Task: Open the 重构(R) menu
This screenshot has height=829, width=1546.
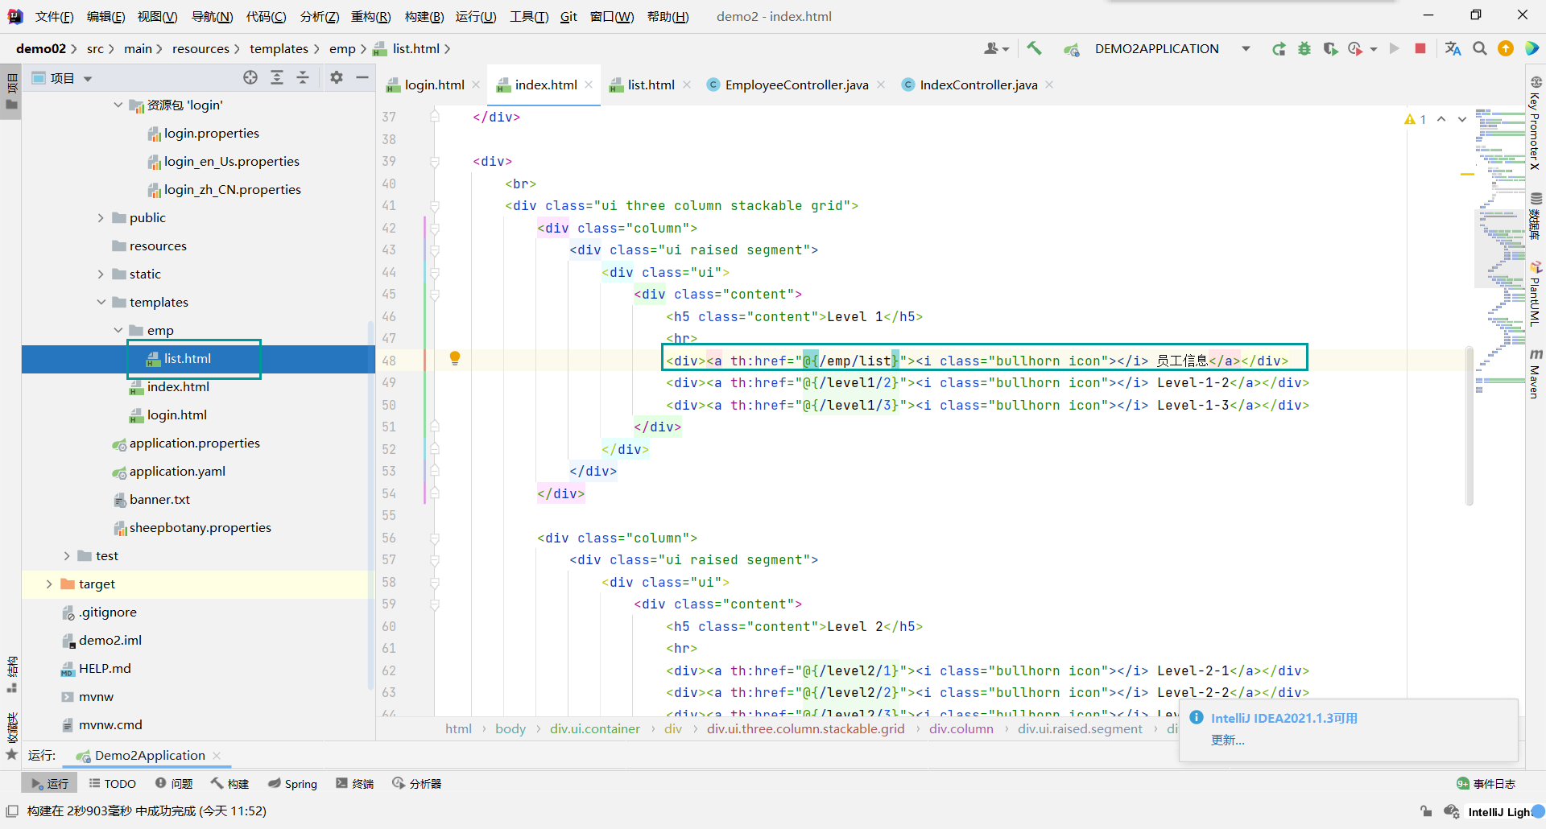Action: (x=371, y=16)
